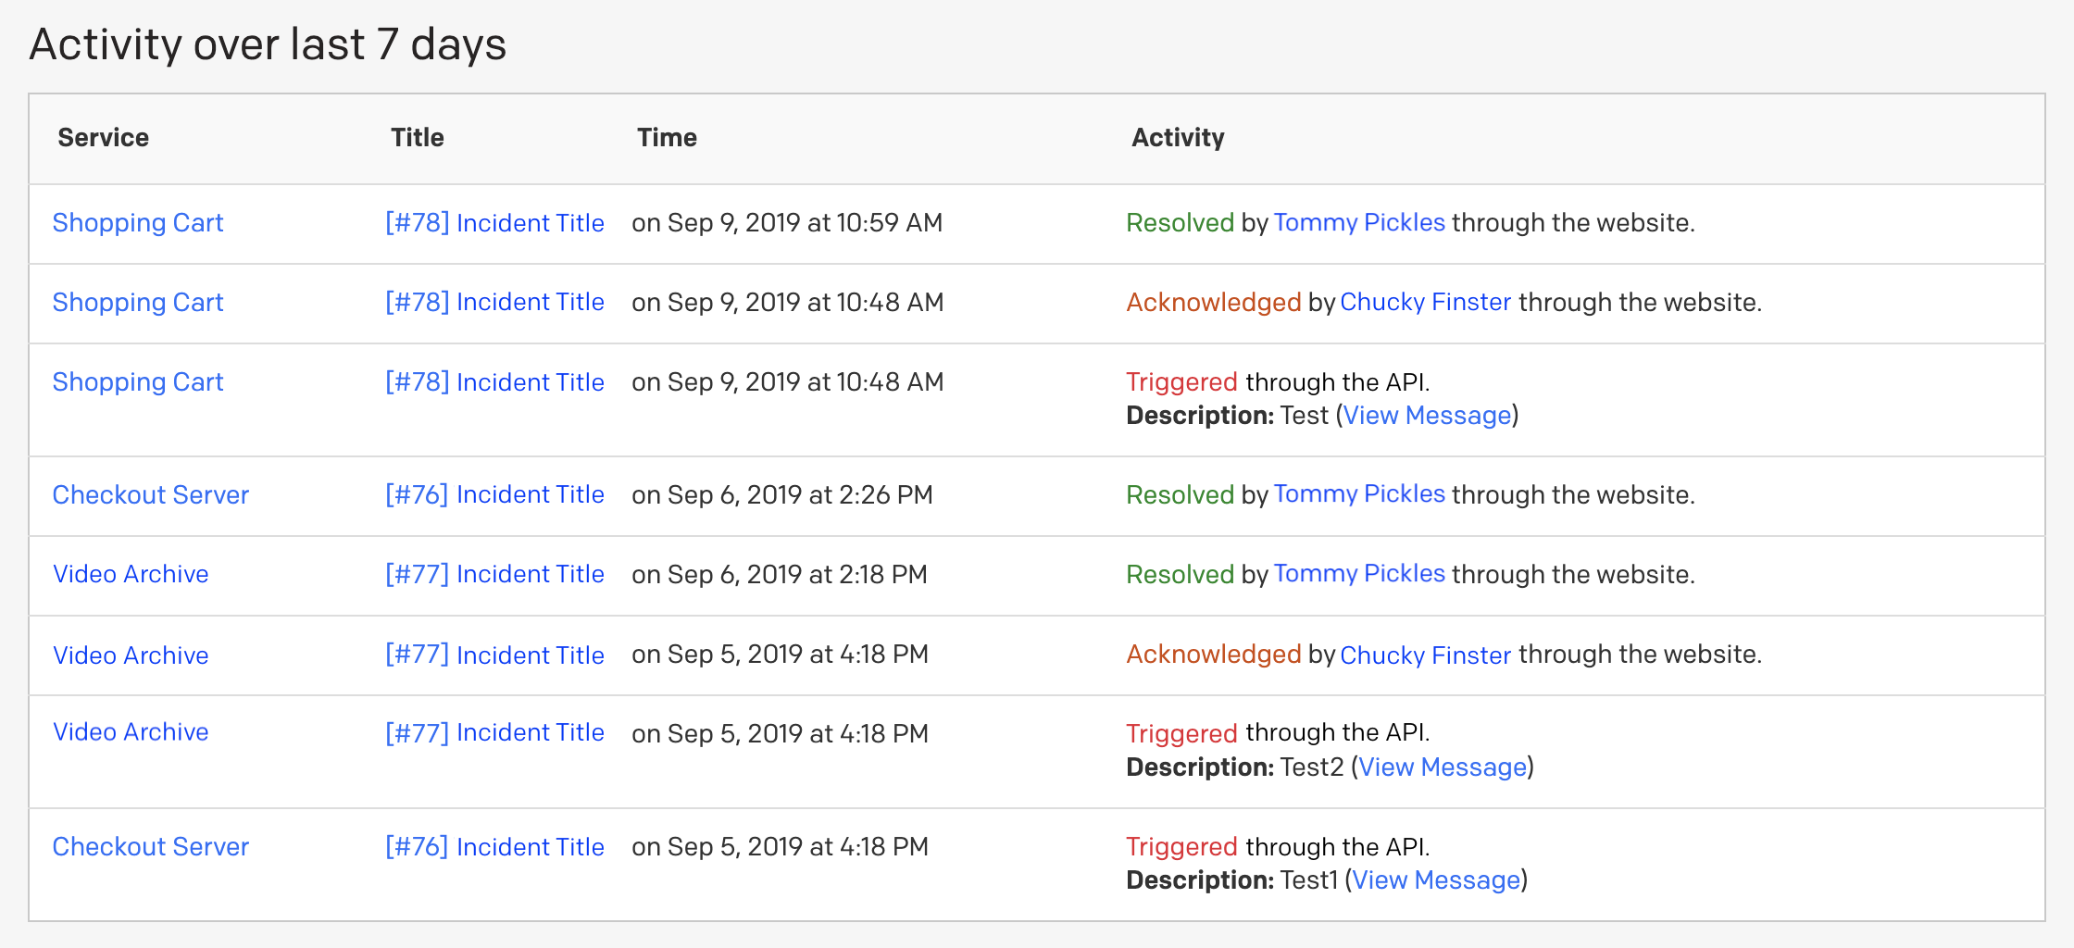Open Chucky Finster in Sep 5 4:18 PM row
The image size is (2074, 948).
(1426, 655)
